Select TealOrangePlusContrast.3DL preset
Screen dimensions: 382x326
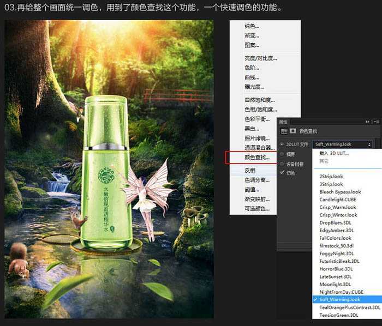pyautogui.click(x=350, y=307)
